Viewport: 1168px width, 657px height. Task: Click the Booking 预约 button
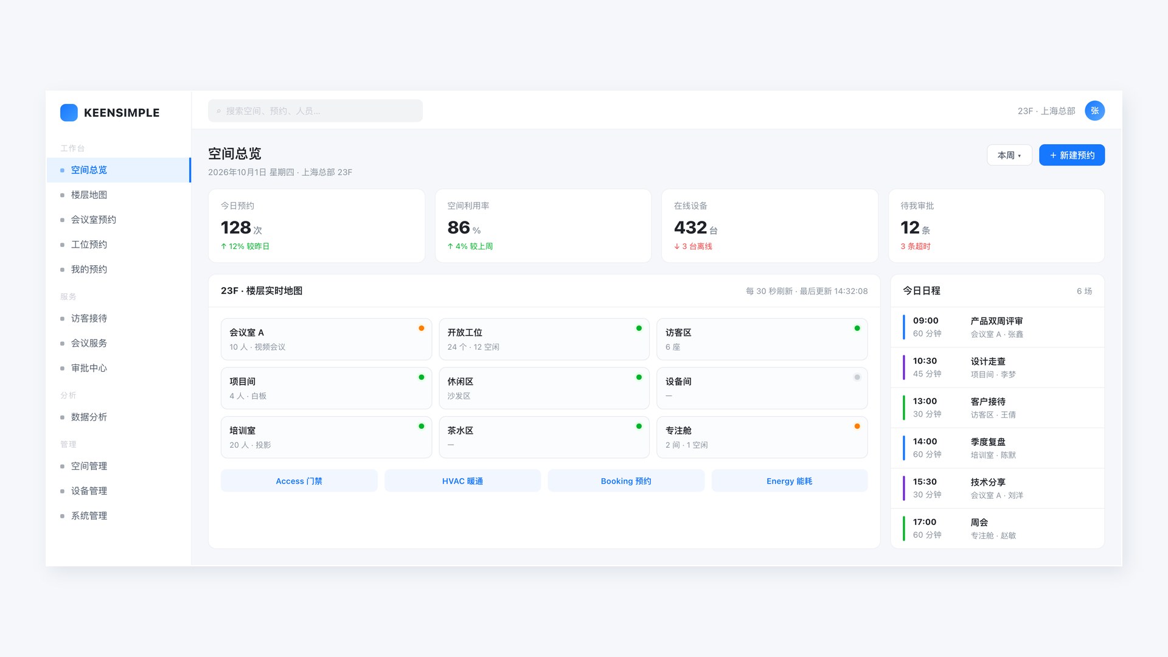point(626,481)
